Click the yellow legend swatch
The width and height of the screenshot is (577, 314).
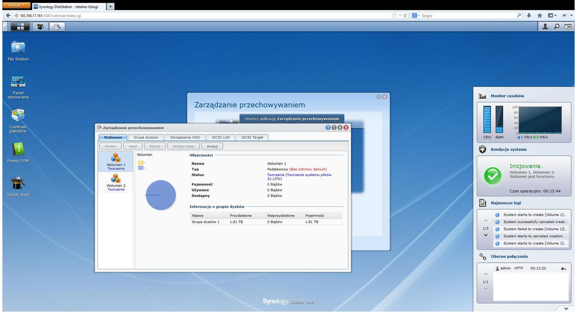pyautogui.click(x=141, y=163)
